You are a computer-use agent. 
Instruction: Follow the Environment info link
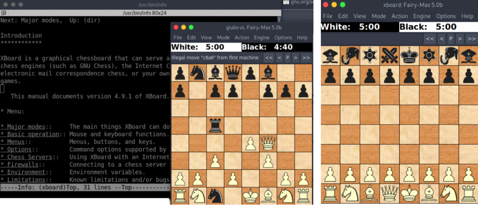(26, 172)
